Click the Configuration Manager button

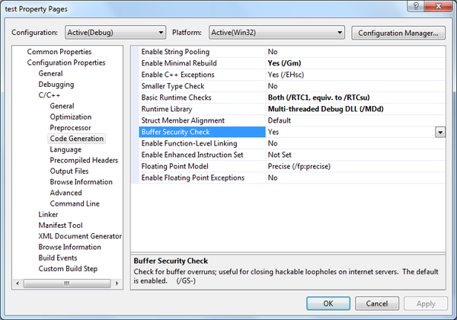pos(398,33)
